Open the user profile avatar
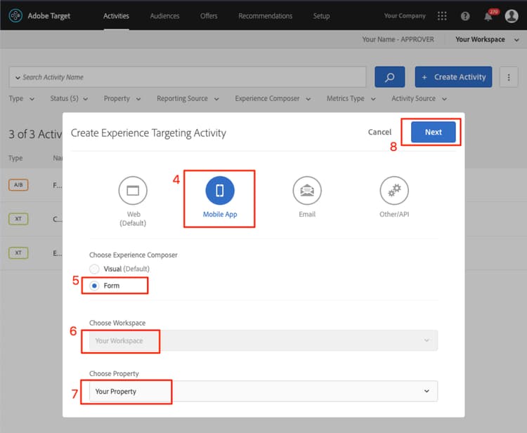Screen dimensions: 527x433 point(512,15)
